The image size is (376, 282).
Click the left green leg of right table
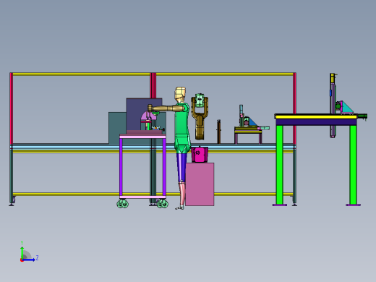[x=280, y=164]
